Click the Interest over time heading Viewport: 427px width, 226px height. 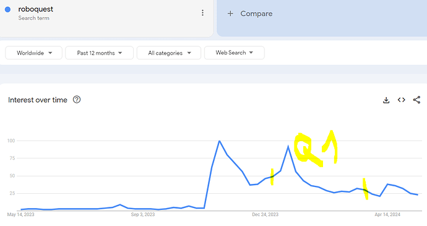click(x=38, y=100)
